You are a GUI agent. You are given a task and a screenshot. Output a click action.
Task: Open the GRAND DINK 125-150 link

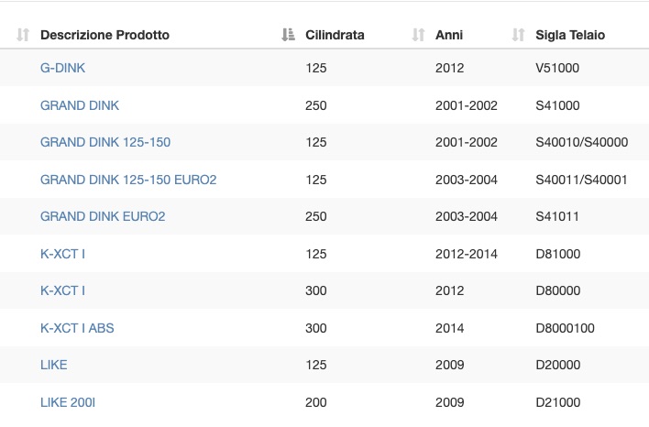[105, 142]
